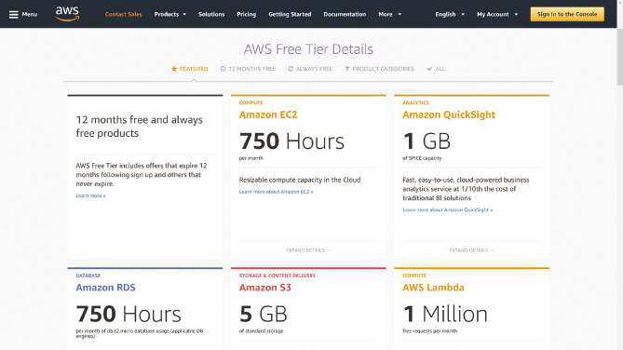Open Learn more about Amazon EC2 link
The image size is (623, 350).
point(277,192)
